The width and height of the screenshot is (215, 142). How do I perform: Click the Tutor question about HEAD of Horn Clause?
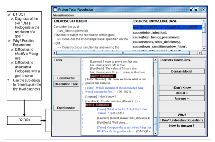tap(122, 111)
